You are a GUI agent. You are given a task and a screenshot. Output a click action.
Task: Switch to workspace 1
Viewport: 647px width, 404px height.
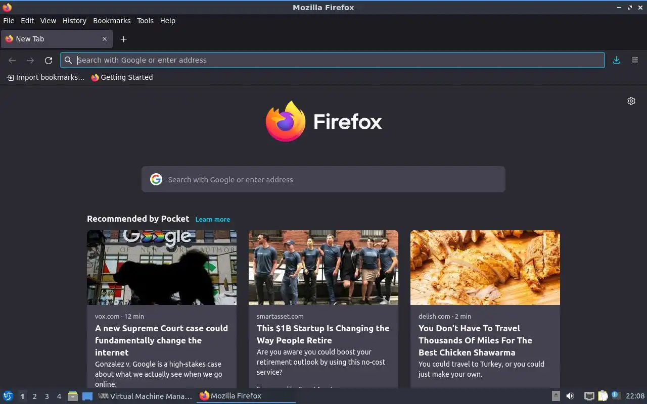pyautogui.click(x=22, y=396)
